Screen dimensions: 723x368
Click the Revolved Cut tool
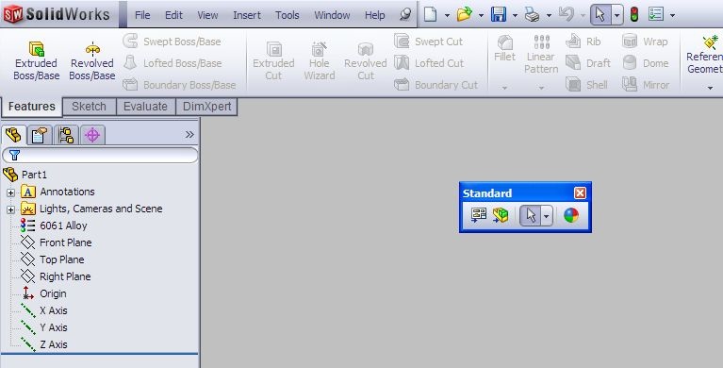365,61
